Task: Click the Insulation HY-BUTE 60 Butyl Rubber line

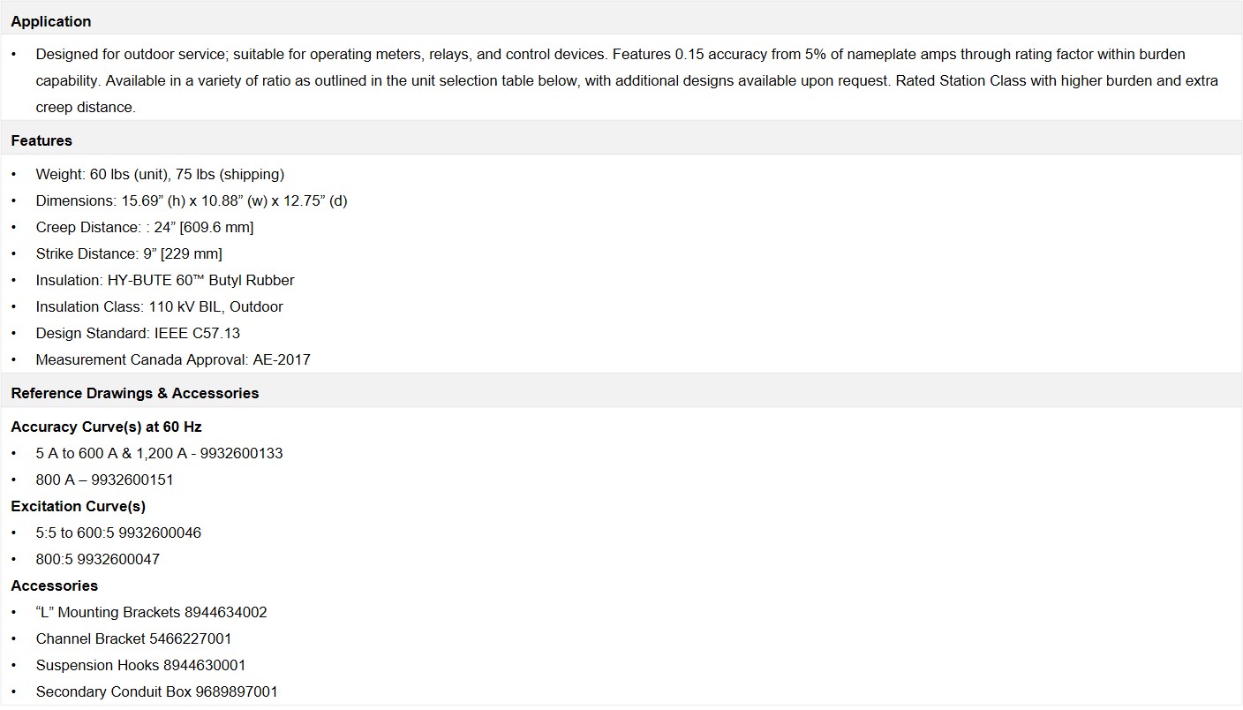Action: 165,280
